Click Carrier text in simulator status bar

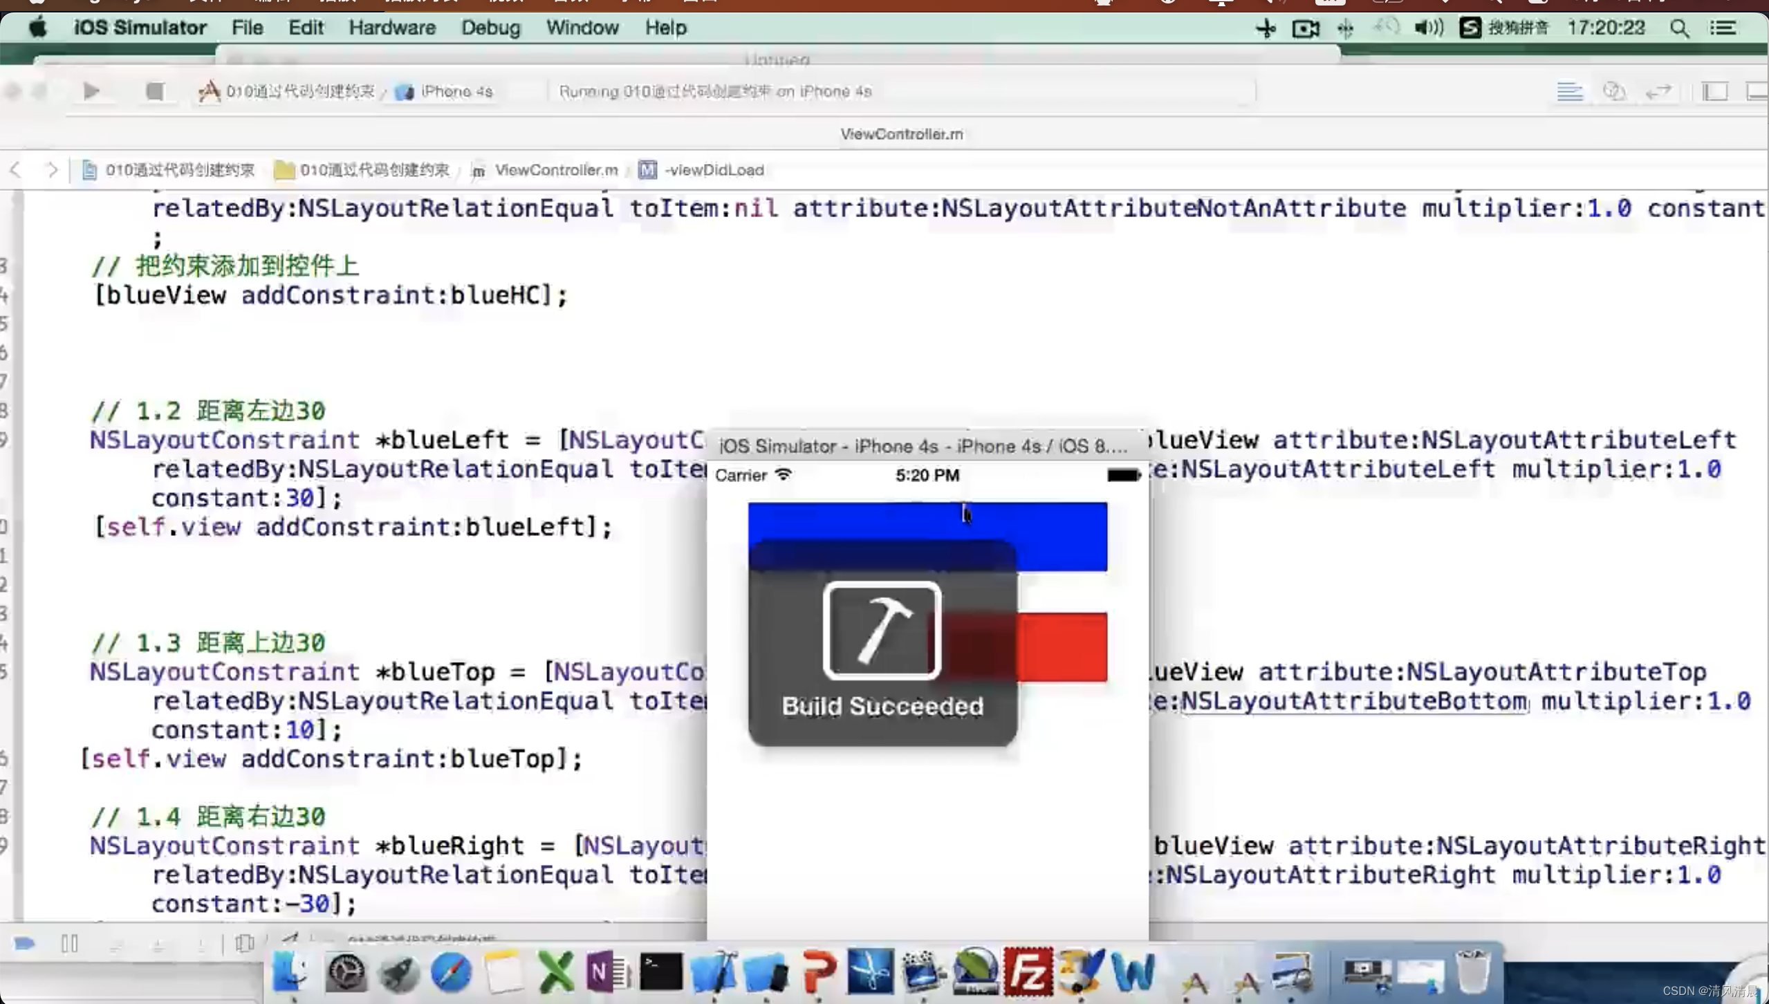coord(741,476)
